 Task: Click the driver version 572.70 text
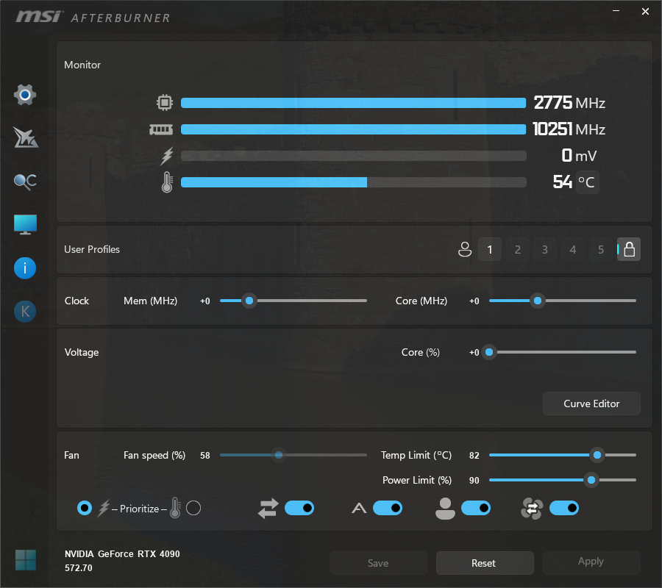(x=79, y=567)
